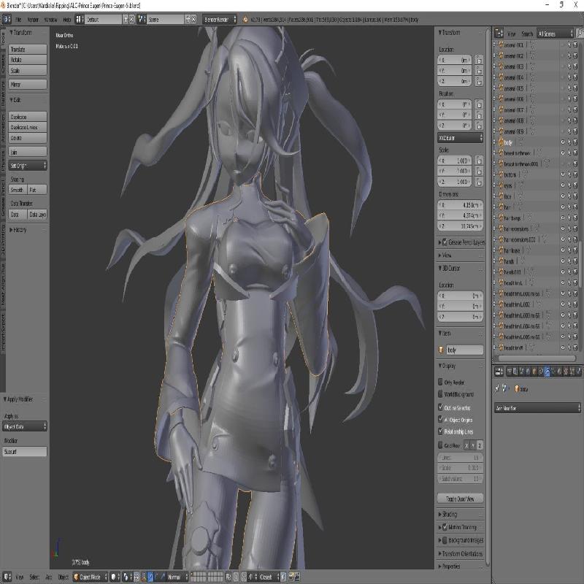
Task: Toggle the 3D manipulator widget icon
Action: 143,577
